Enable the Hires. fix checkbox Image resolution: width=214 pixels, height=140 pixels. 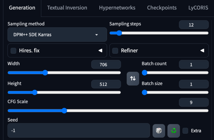coord(13,51)
